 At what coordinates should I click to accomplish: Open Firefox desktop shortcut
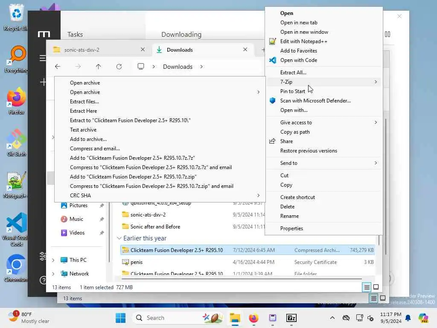[16, 101]
